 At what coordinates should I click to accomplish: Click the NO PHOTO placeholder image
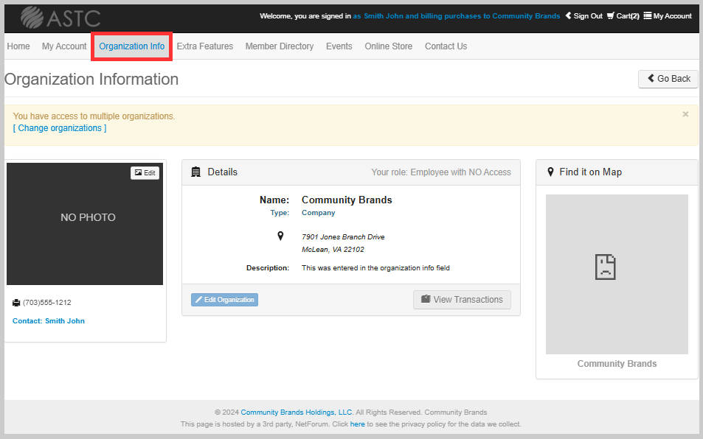(x=85, y=224)
